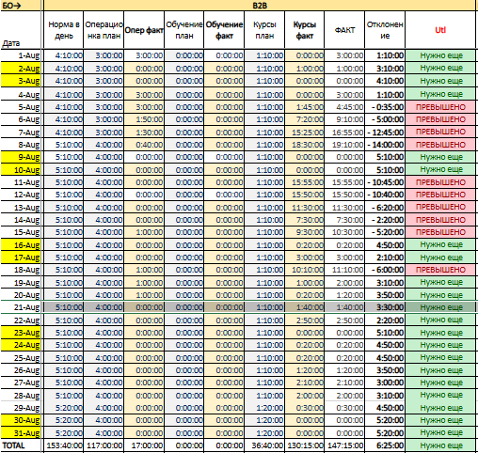
Task: Select the Обучение план column header
Action: point(184,30)
